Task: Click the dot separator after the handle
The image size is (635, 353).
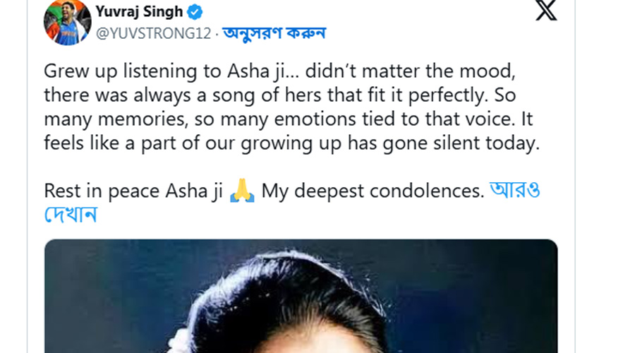Action: tap(217, 33)
